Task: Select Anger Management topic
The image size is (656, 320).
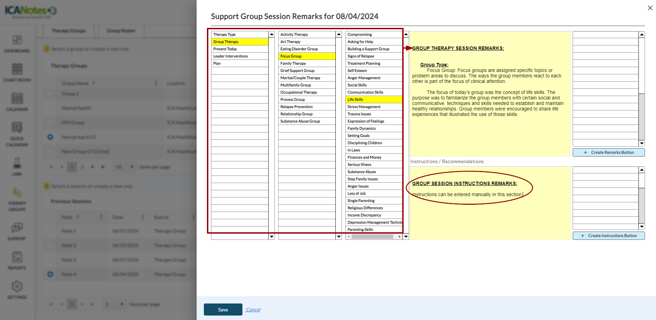Action: [374, 78]
